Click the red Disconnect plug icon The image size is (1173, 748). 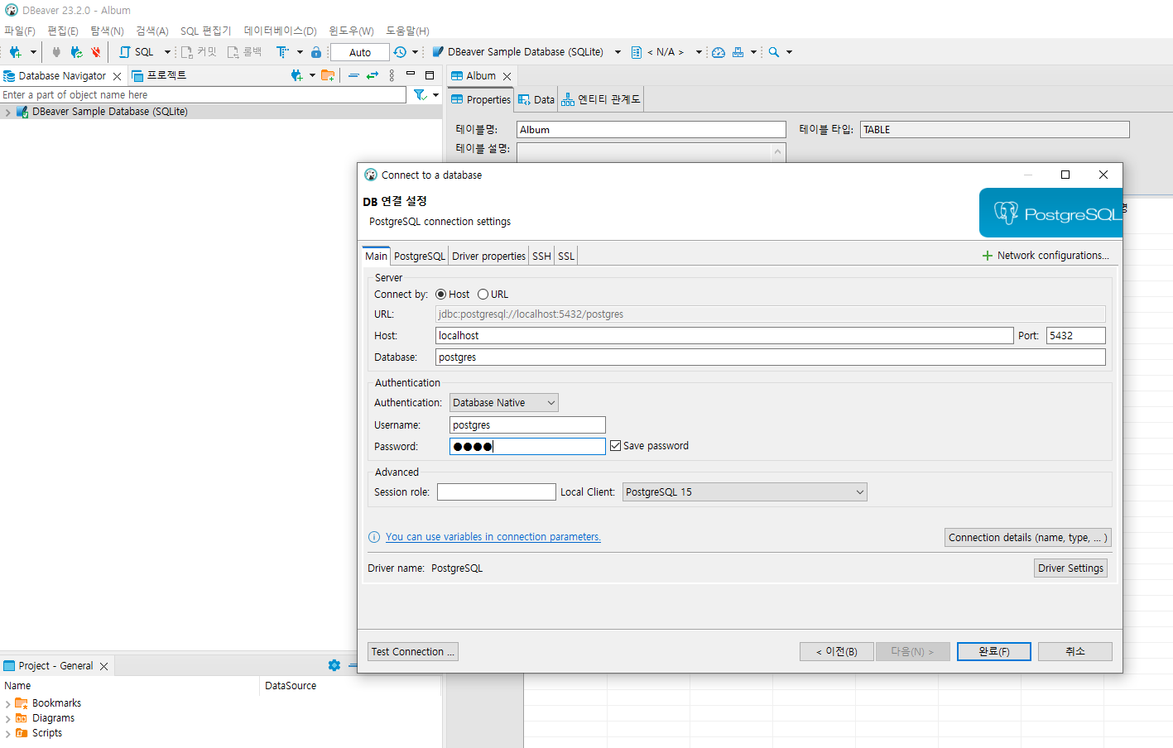coord(96,52)
